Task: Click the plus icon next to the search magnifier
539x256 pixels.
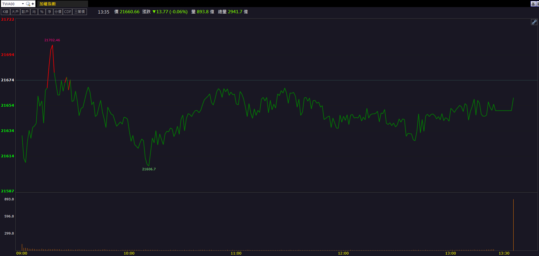Action: click(x=33, y=4)
